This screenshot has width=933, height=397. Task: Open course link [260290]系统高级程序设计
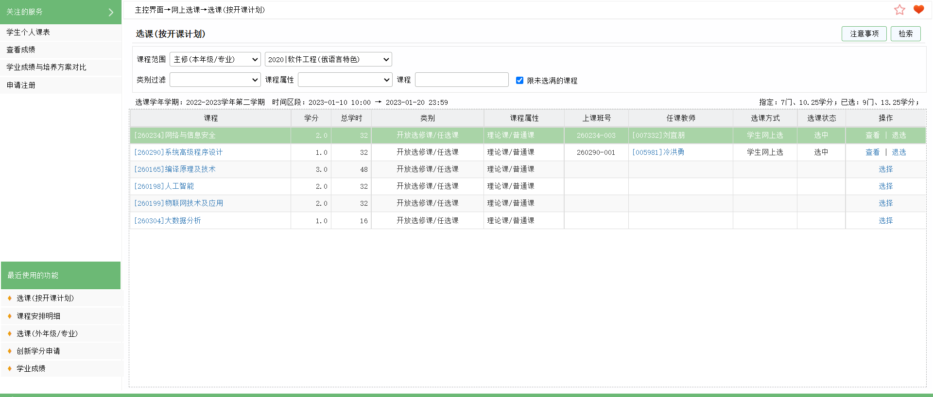(x=178, y=152)
